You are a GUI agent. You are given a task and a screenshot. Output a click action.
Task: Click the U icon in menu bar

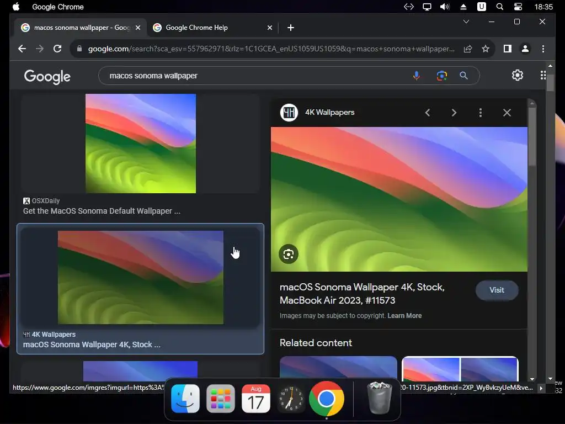[481, 7]
